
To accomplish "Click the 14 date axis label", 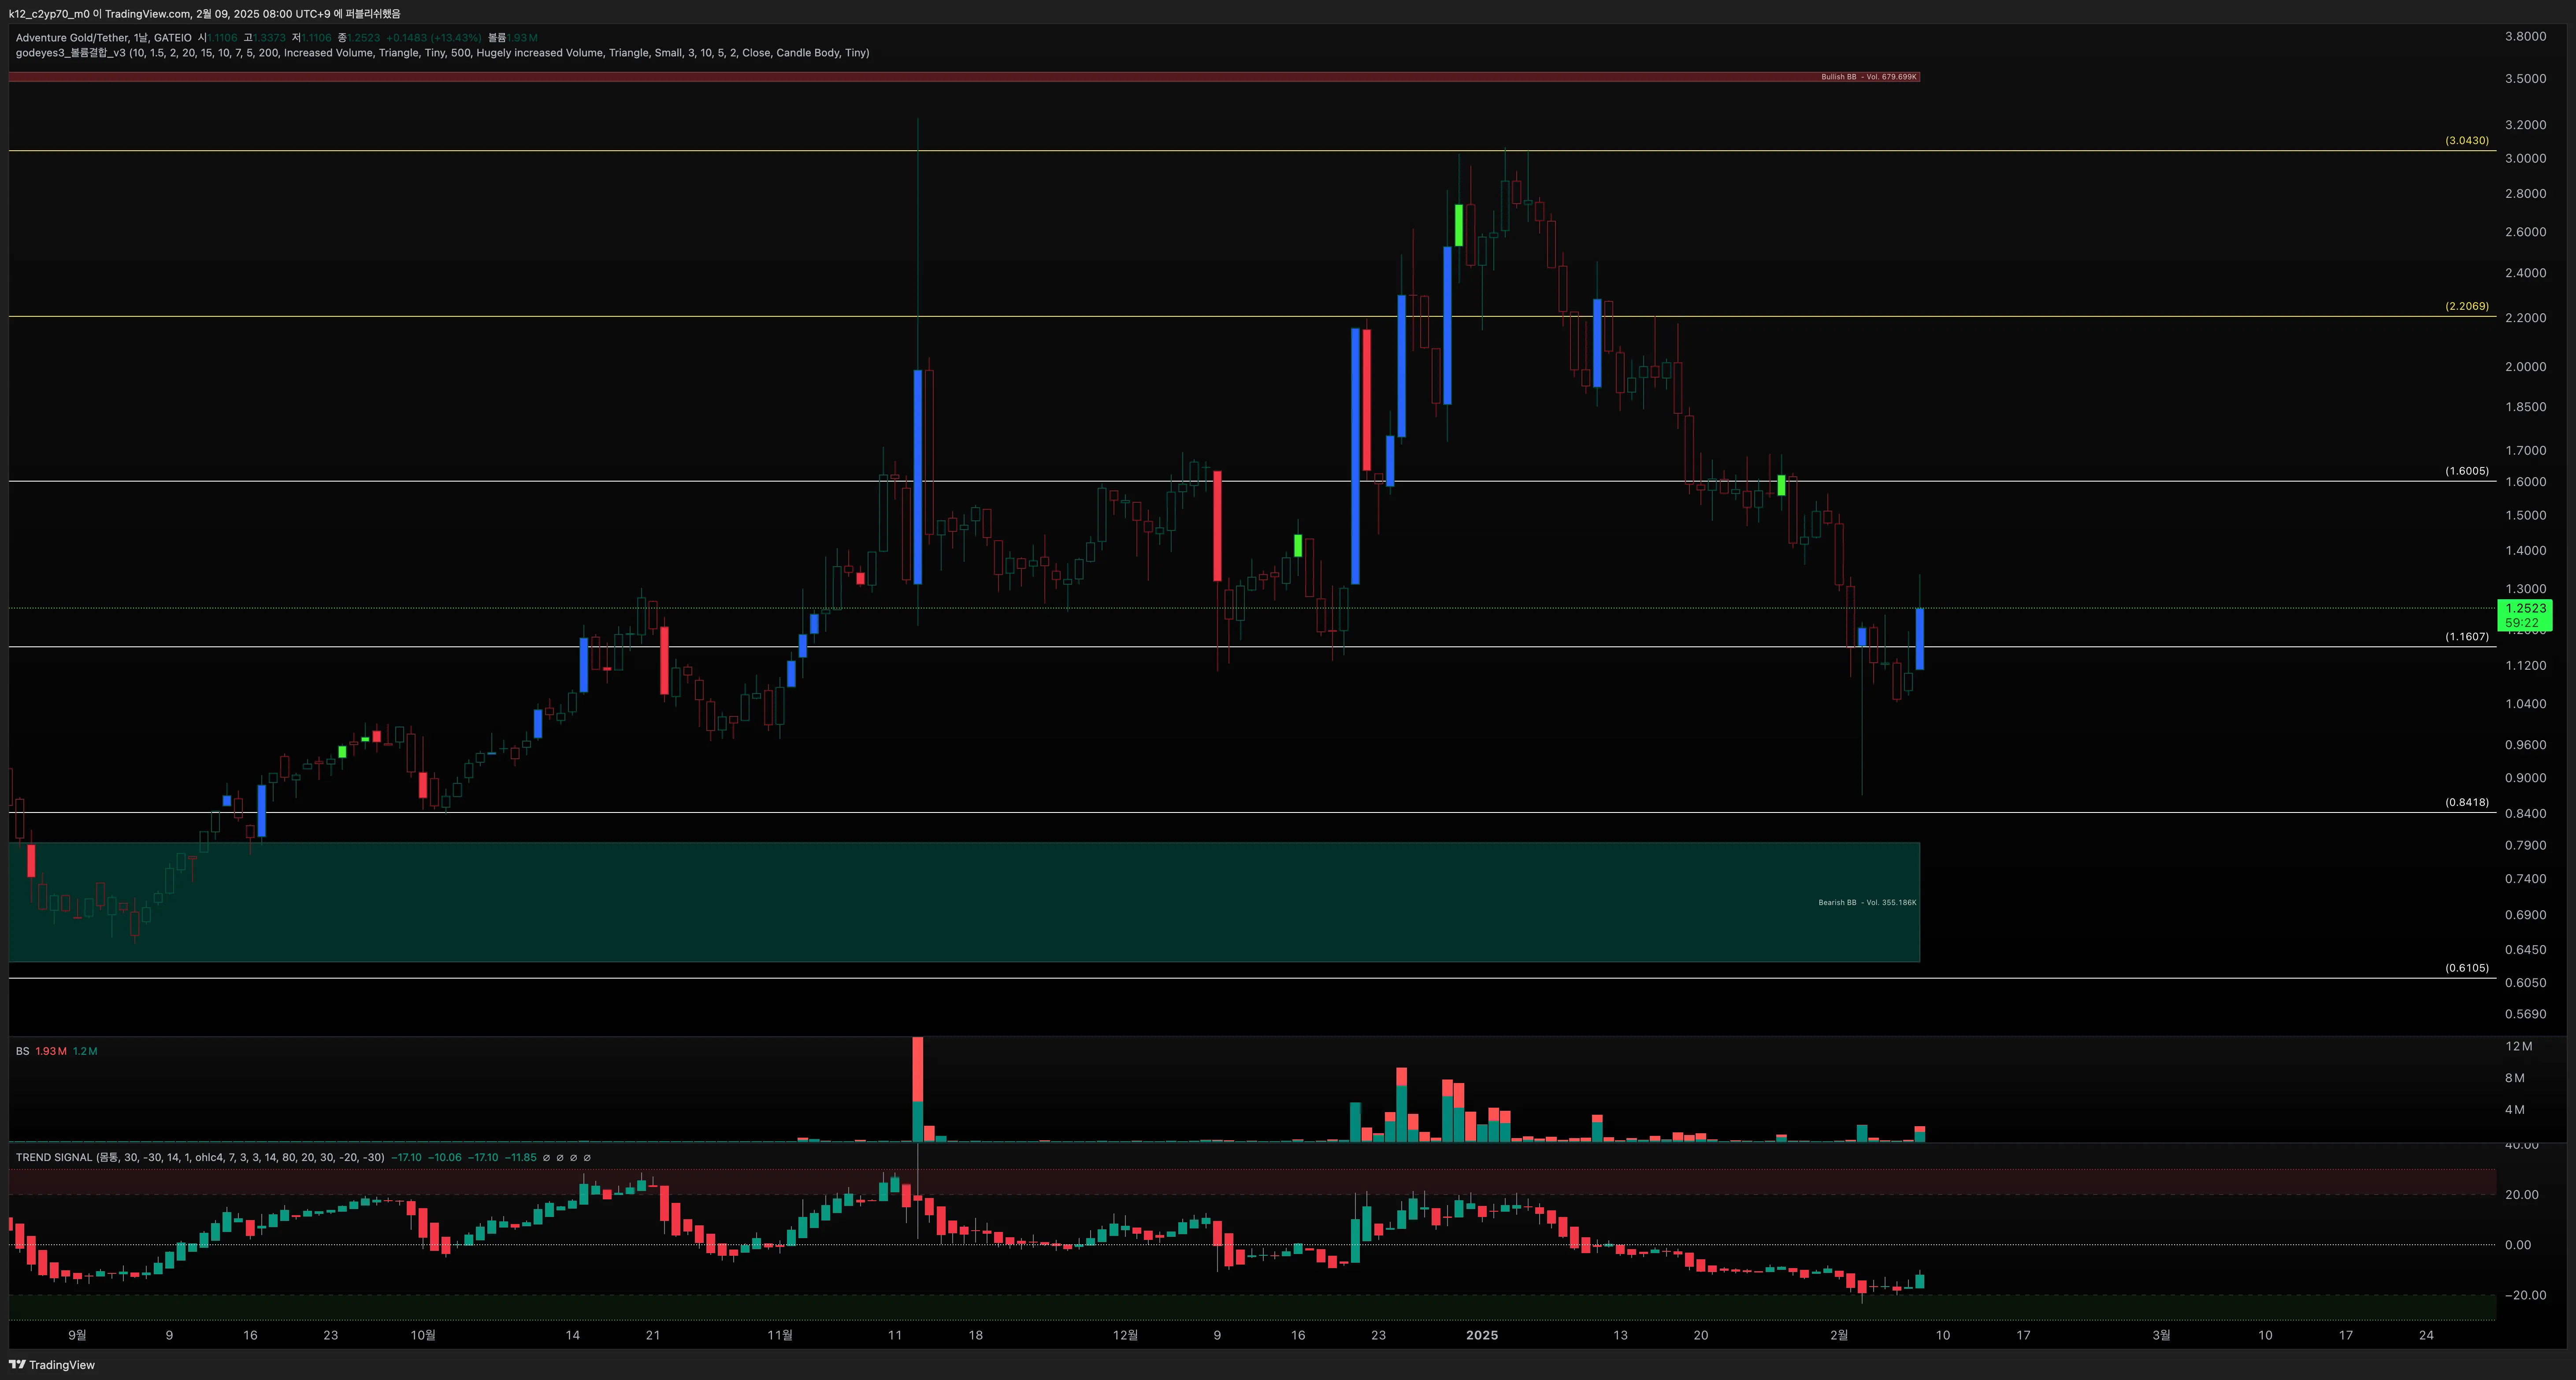I will 573,1335.
